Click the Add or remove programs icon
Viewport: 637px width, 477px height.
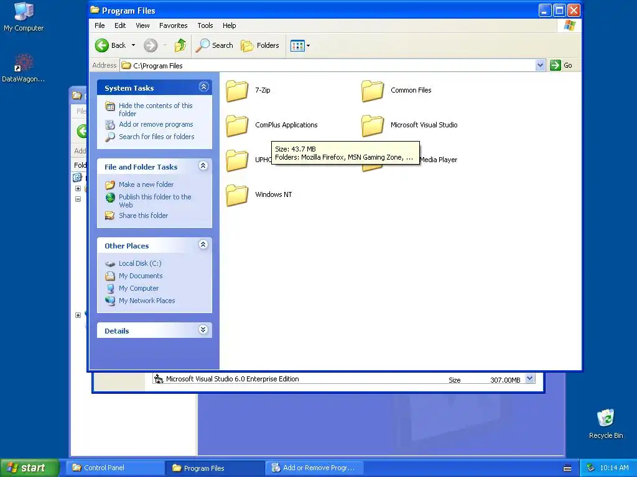pos(110,124)
